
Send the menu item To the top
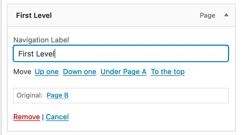click(x=168, y=72)
